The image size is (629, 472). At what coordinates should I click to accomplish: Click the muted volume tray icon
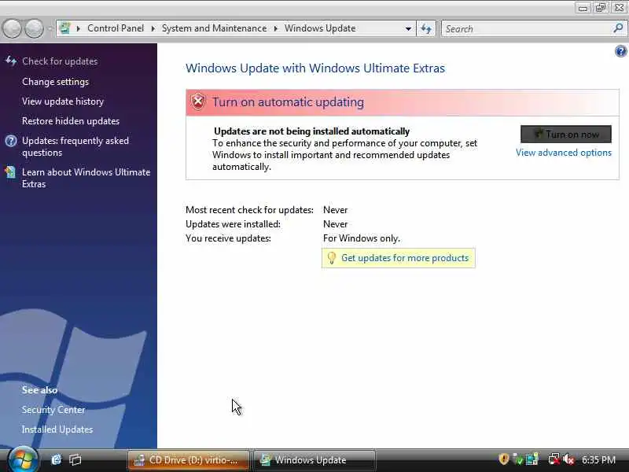568,459
